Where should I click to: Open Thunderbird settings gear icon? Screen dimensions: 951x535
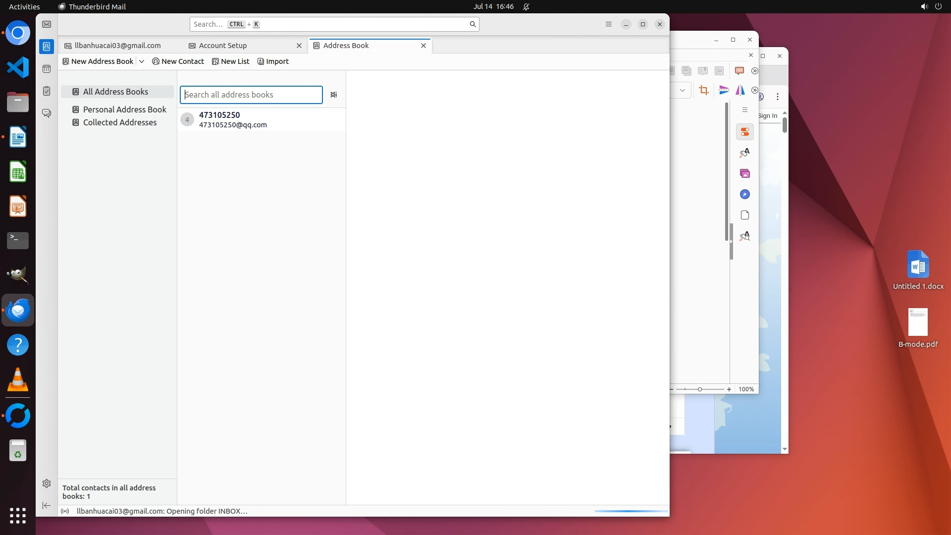(x=47, y=483)
